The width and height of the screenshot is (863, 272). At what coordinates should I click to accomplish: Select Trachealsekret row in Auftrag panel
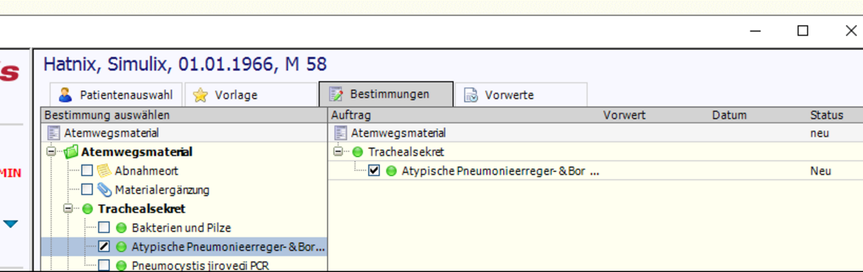[x=406, y=152]
